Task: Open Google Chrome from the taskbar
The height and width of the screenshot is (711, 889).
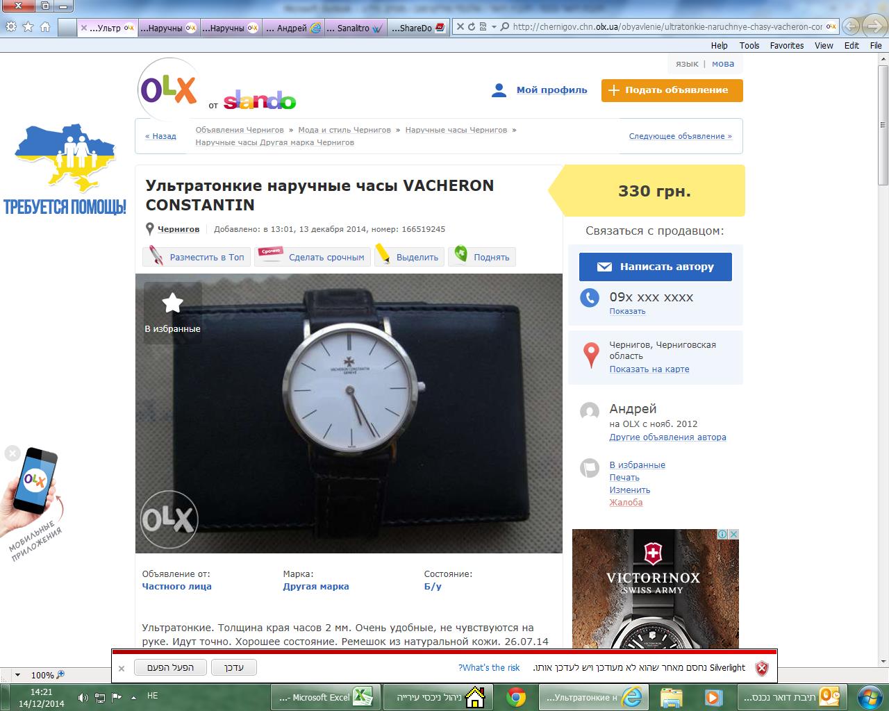Action: [516, 697]
